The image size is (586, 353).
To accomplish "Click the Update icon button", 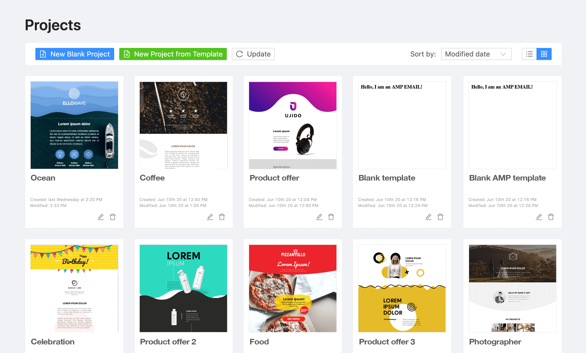I will (239, 53).
